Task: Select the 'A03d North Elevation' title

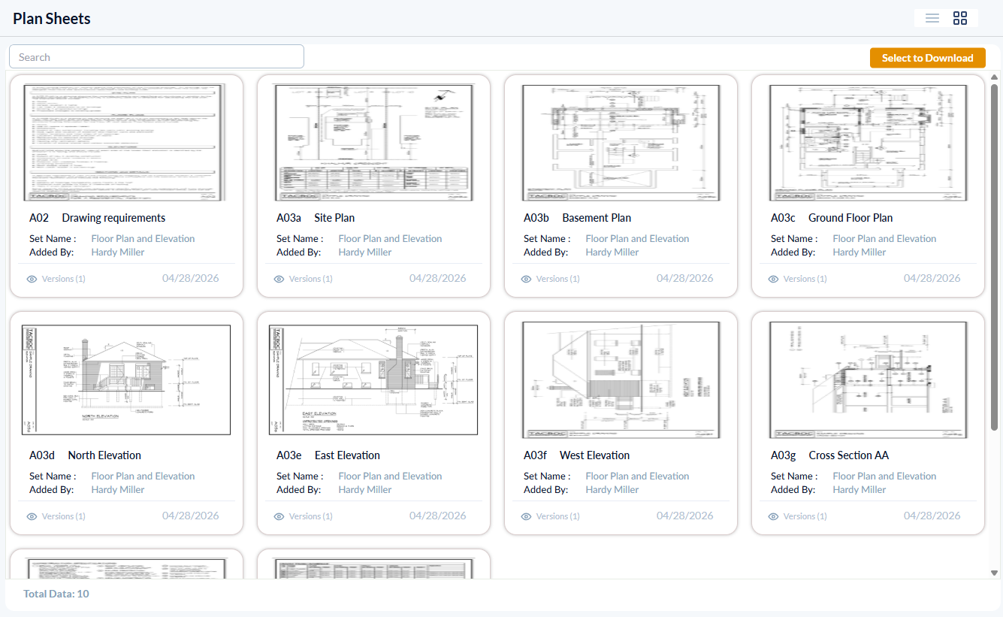Action: (85, 455)
